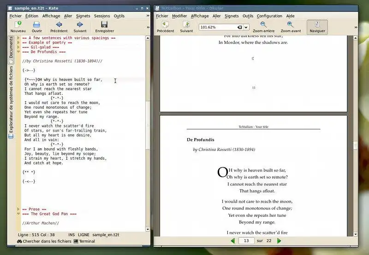Open Okular's Modifier menu
The width and height of the screenshot is (369, 255).
[x=179, y=16]
